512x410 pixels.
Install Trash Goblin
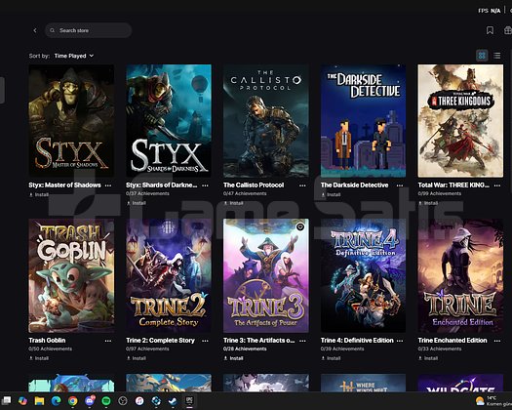39,358
